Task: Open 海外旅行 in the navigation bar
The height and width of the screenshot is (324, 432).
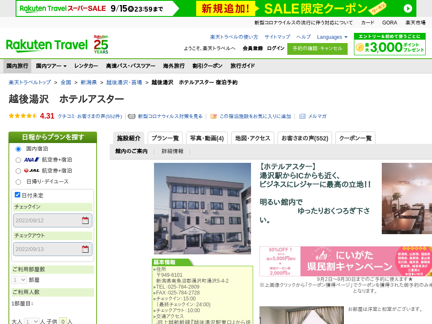Action: (174, 66)
